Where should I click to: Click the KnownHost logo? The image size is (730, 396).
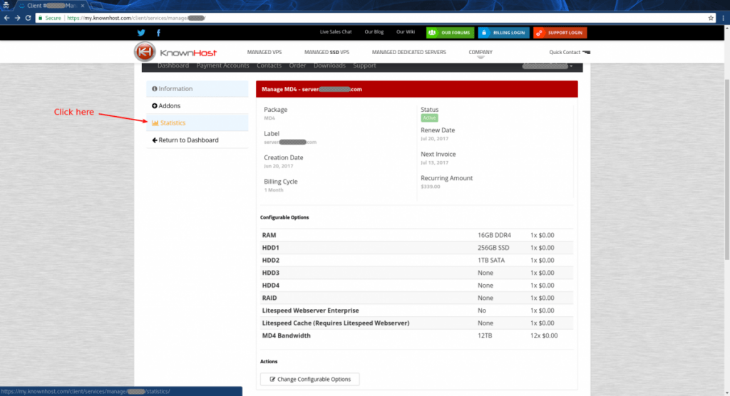click(x=175, y=52)
